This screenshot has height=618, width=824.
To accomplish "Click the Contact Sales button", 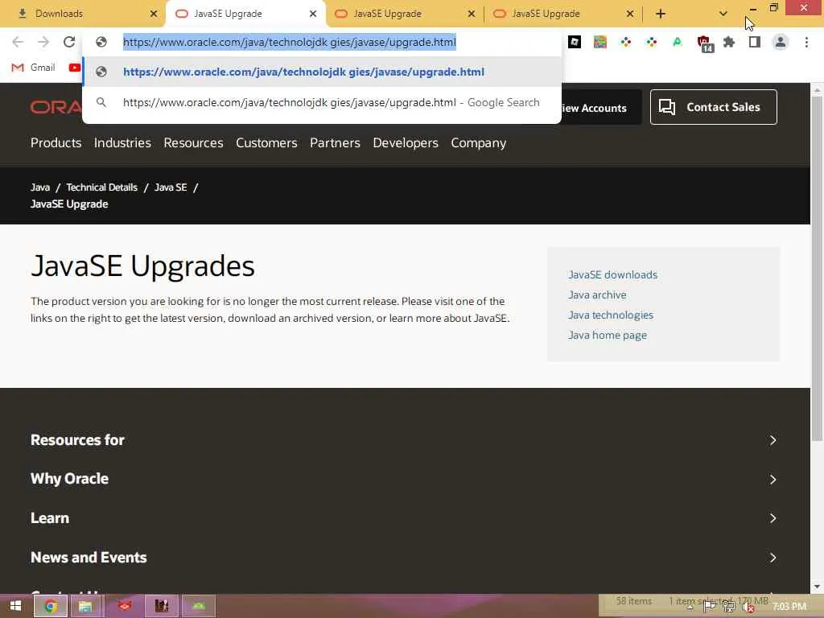I will 713,107.
